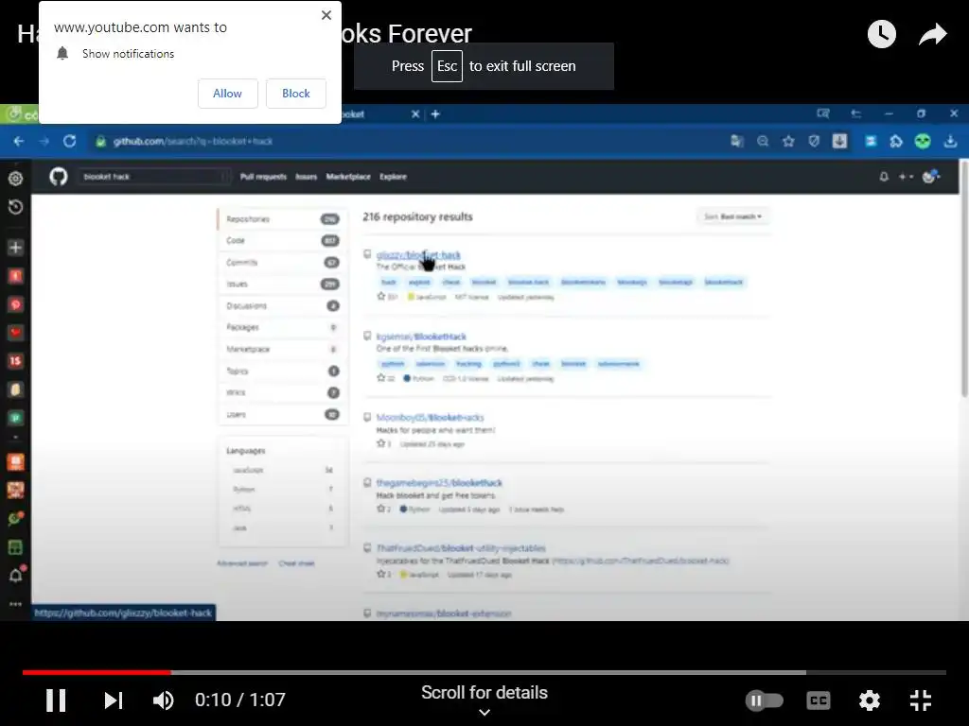Screen dimensions: 969x726
Task: Filter results by JavaScript language
Action: click(x=282, y=471)
